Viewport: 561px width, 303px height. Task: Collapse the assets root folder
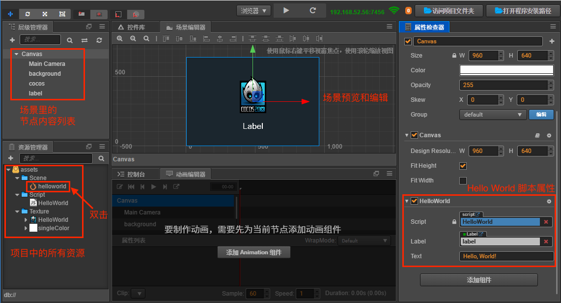(8, 170)
